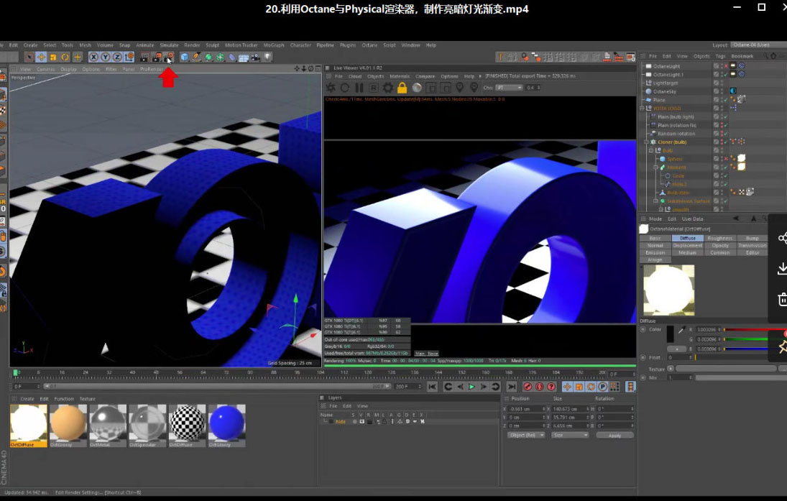Image resolution: width=787 pixels, height=501 pixels.
Task: Send scene to Live Viewer (Octane logo)
Action: (331, 88)
